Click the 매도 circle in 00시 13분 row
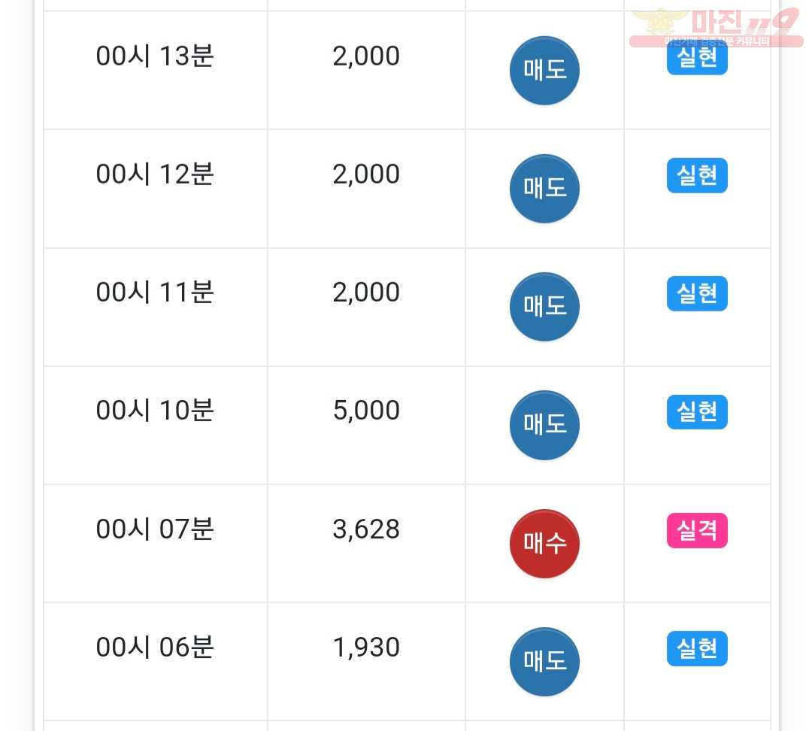This screenshot has width=812, height=731. coord(544,71)
